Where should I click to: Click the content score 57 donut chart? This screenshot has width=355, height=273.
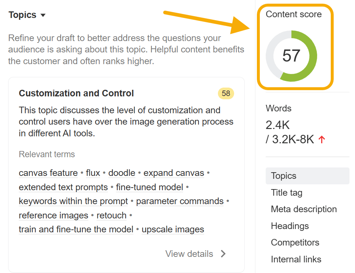[291, 56]
